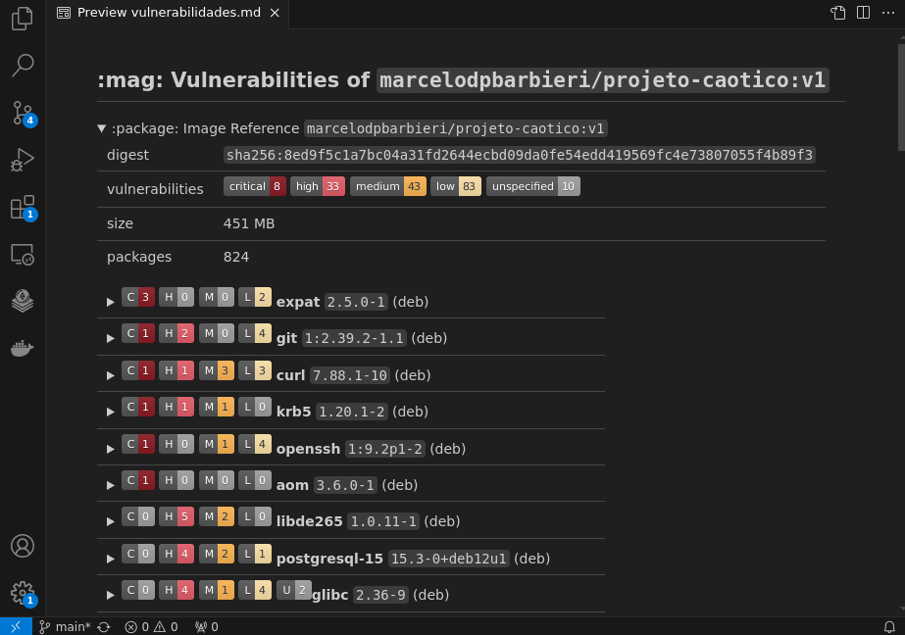Click the critical 8 severity badge
905x635 pixels.
[x=254, y=186]
